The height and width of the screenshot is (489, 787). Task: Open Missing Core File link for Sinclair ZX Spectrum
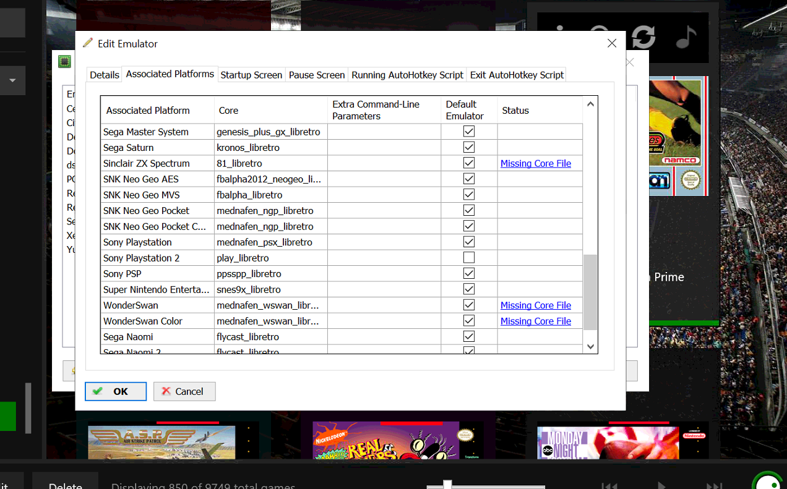pyautogui.click(x=536, y=163)
